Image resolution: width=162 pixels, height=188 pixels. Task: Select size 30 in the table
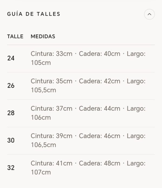pyautogui.click(x=11, y=140)
